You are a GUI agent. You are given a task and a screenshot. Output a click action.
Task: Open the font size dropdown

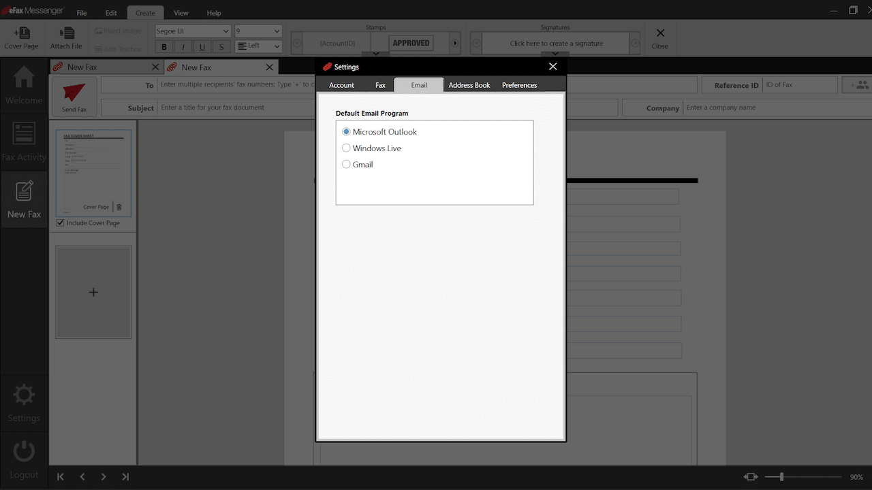tap(258, 31)
